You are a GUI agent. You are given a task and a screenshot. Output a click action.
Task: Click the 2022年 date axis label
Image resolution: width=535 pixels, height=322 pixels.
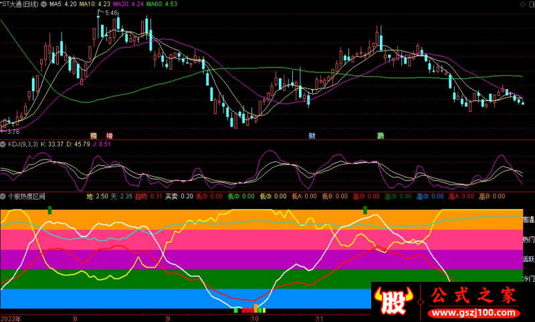coord(11,319)
